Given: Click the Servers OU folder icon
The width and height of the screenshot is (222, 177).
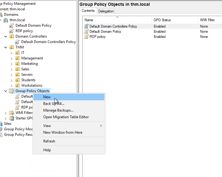Looking at the screenshot, I should coord(17,75).
